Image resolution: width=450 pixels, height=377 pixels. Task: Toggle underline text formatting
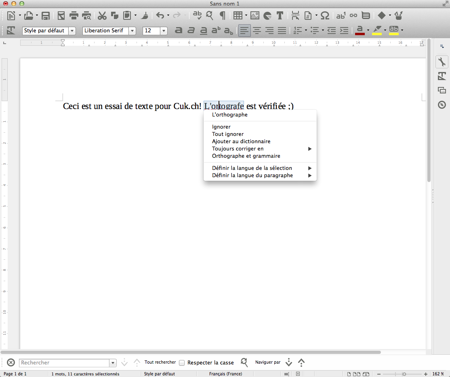tap(204, 30)
